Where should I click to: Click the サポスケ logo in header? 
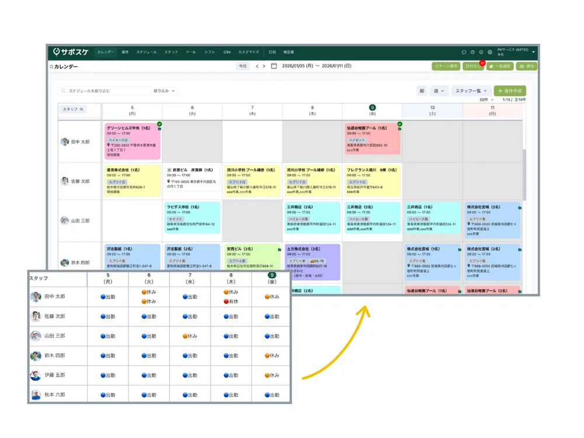pyautogui.click(x=71, y=52)
